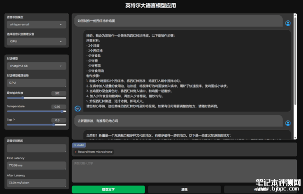Click the Audio music note label

coord(79,145)
